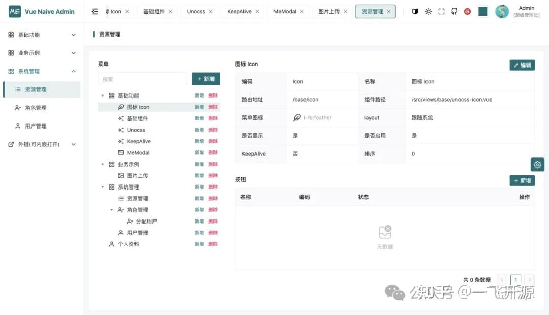
Task: Collapse the 系统管理 sidebar menu
Action: pyautogui.click(x=42, y=71)
